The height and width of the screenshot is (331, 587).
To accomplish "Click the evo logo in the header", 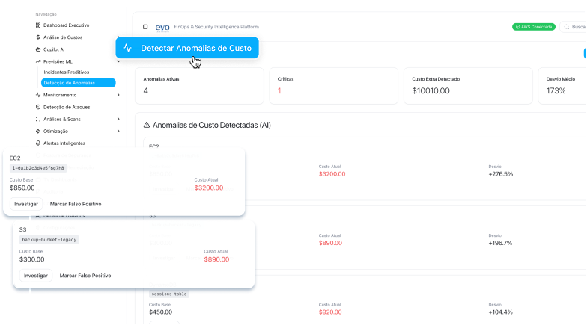I will [x=162, y=27].
